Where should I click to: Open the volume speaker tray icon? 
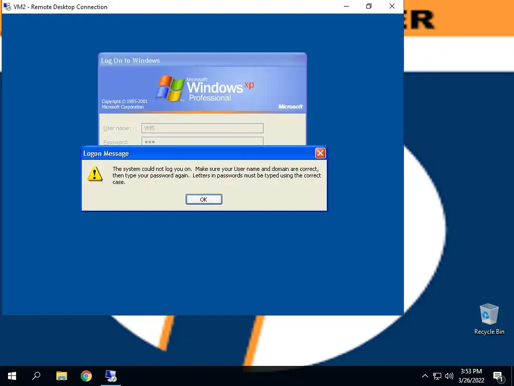click(x=449, y=376)
